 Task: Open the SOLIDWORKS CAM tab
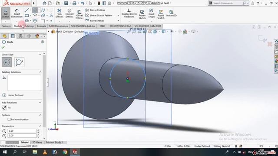pos(120,26)
